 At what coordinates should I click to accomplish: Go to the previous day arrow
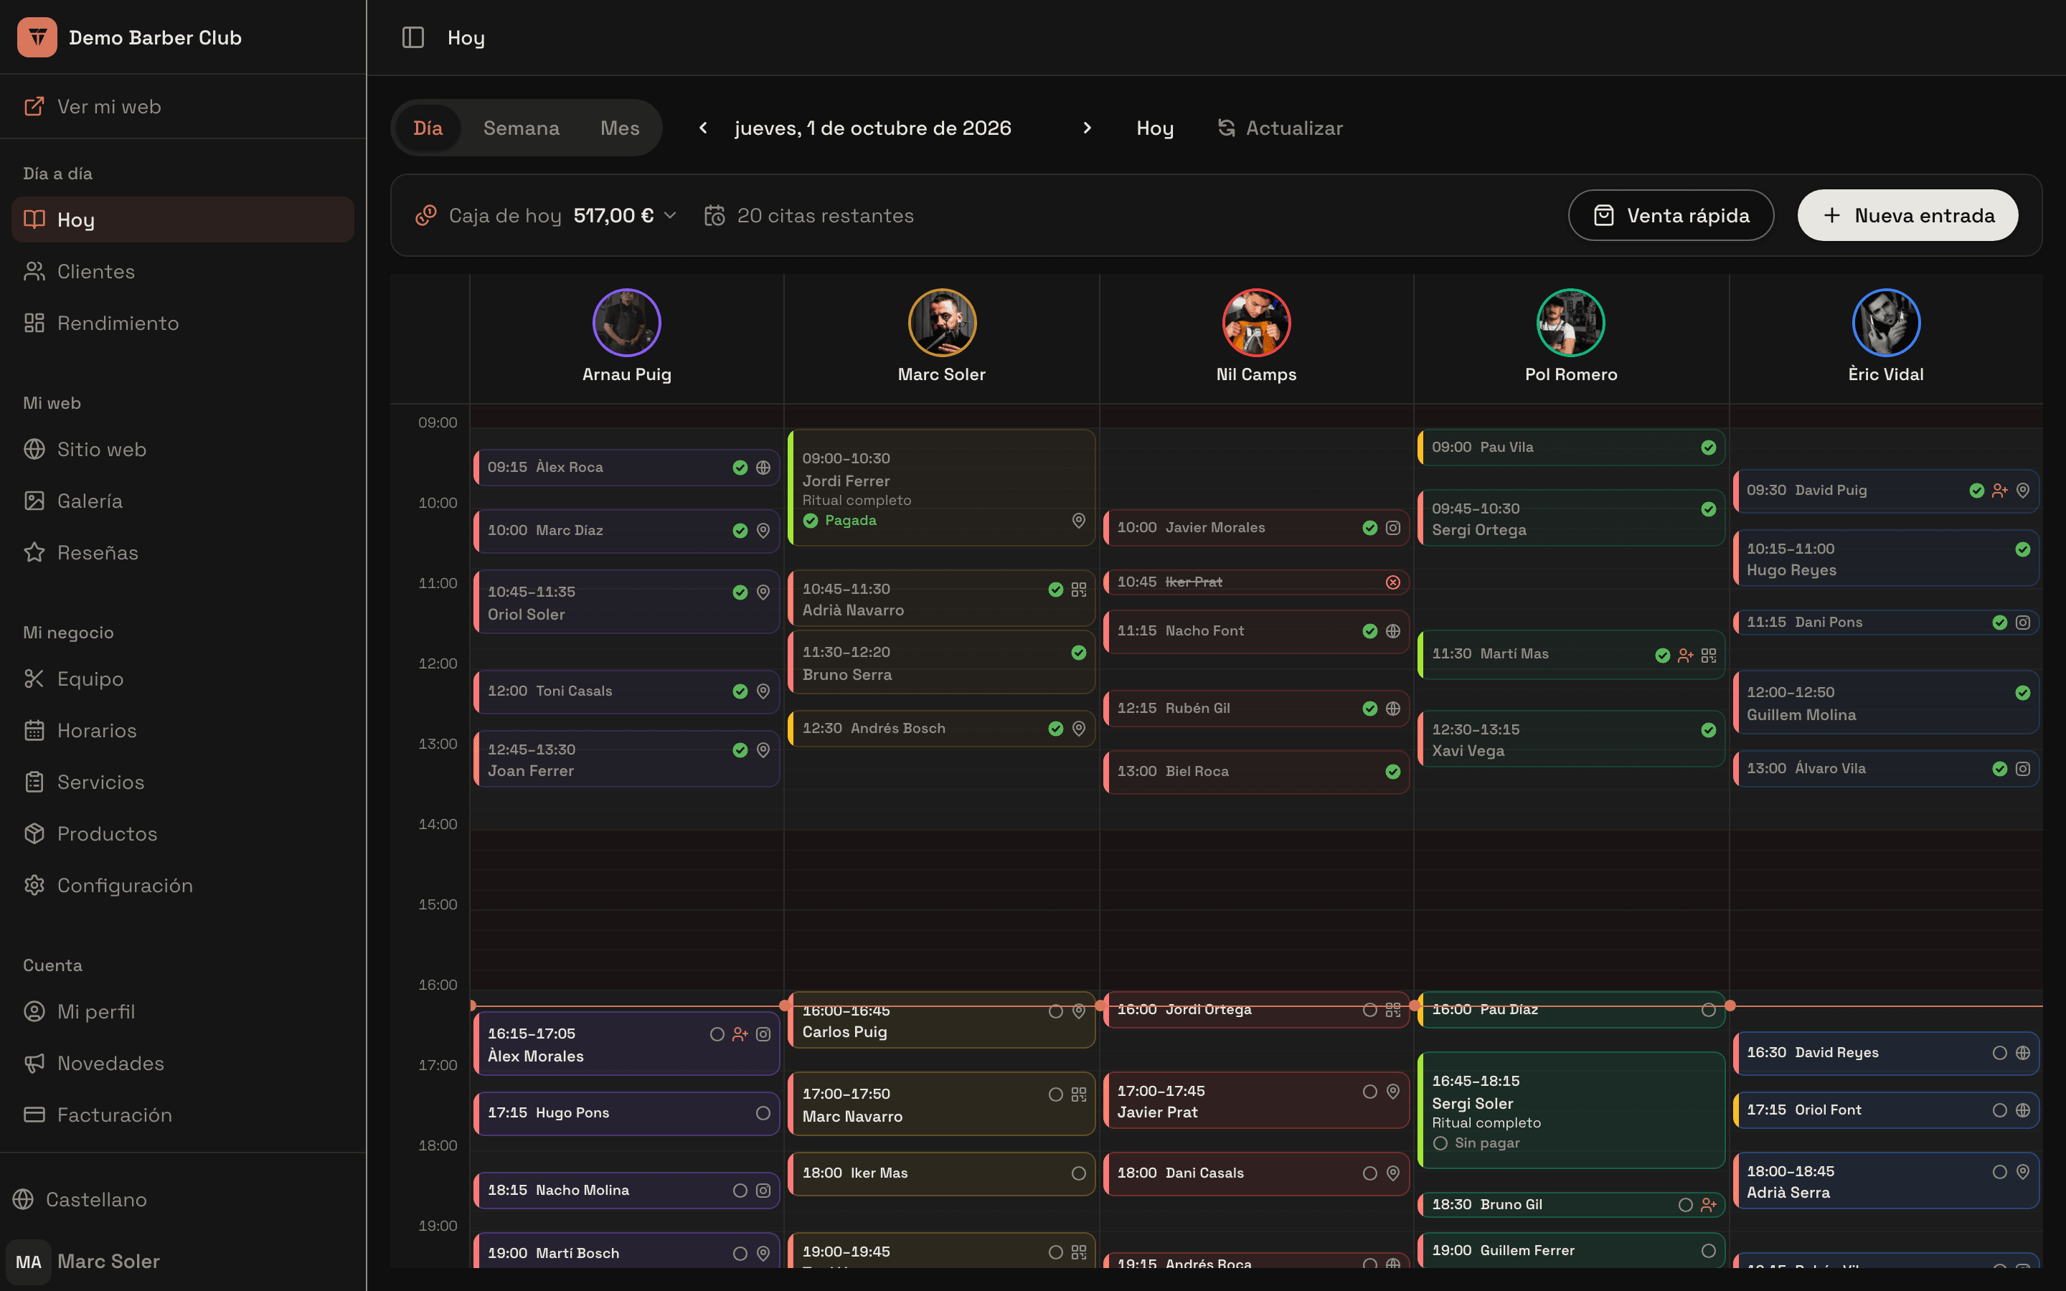tap(704, 127)
